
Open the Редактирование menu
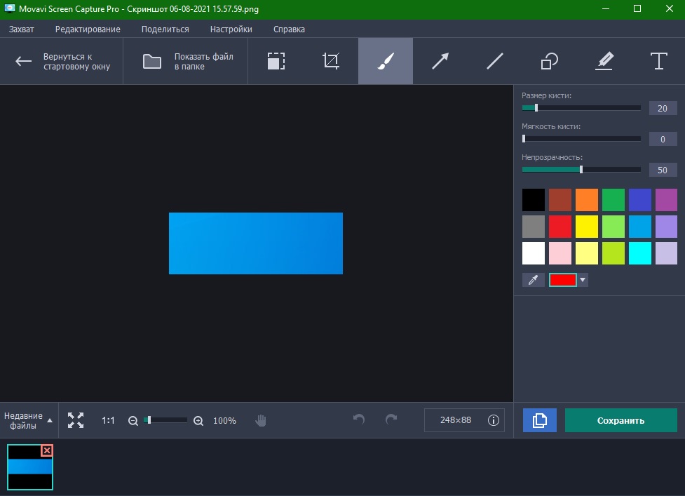88,29
